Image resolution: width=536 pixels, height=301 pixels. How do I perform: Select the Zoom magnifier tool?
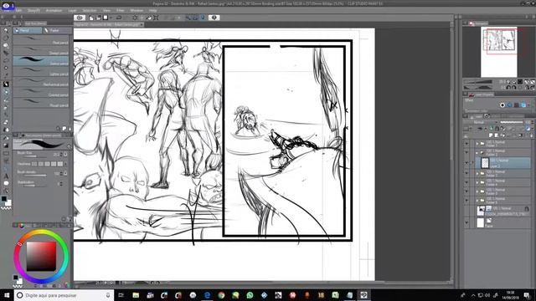(6, 30)
